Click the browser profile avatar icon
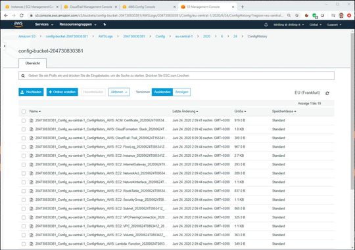 point(341,15)
